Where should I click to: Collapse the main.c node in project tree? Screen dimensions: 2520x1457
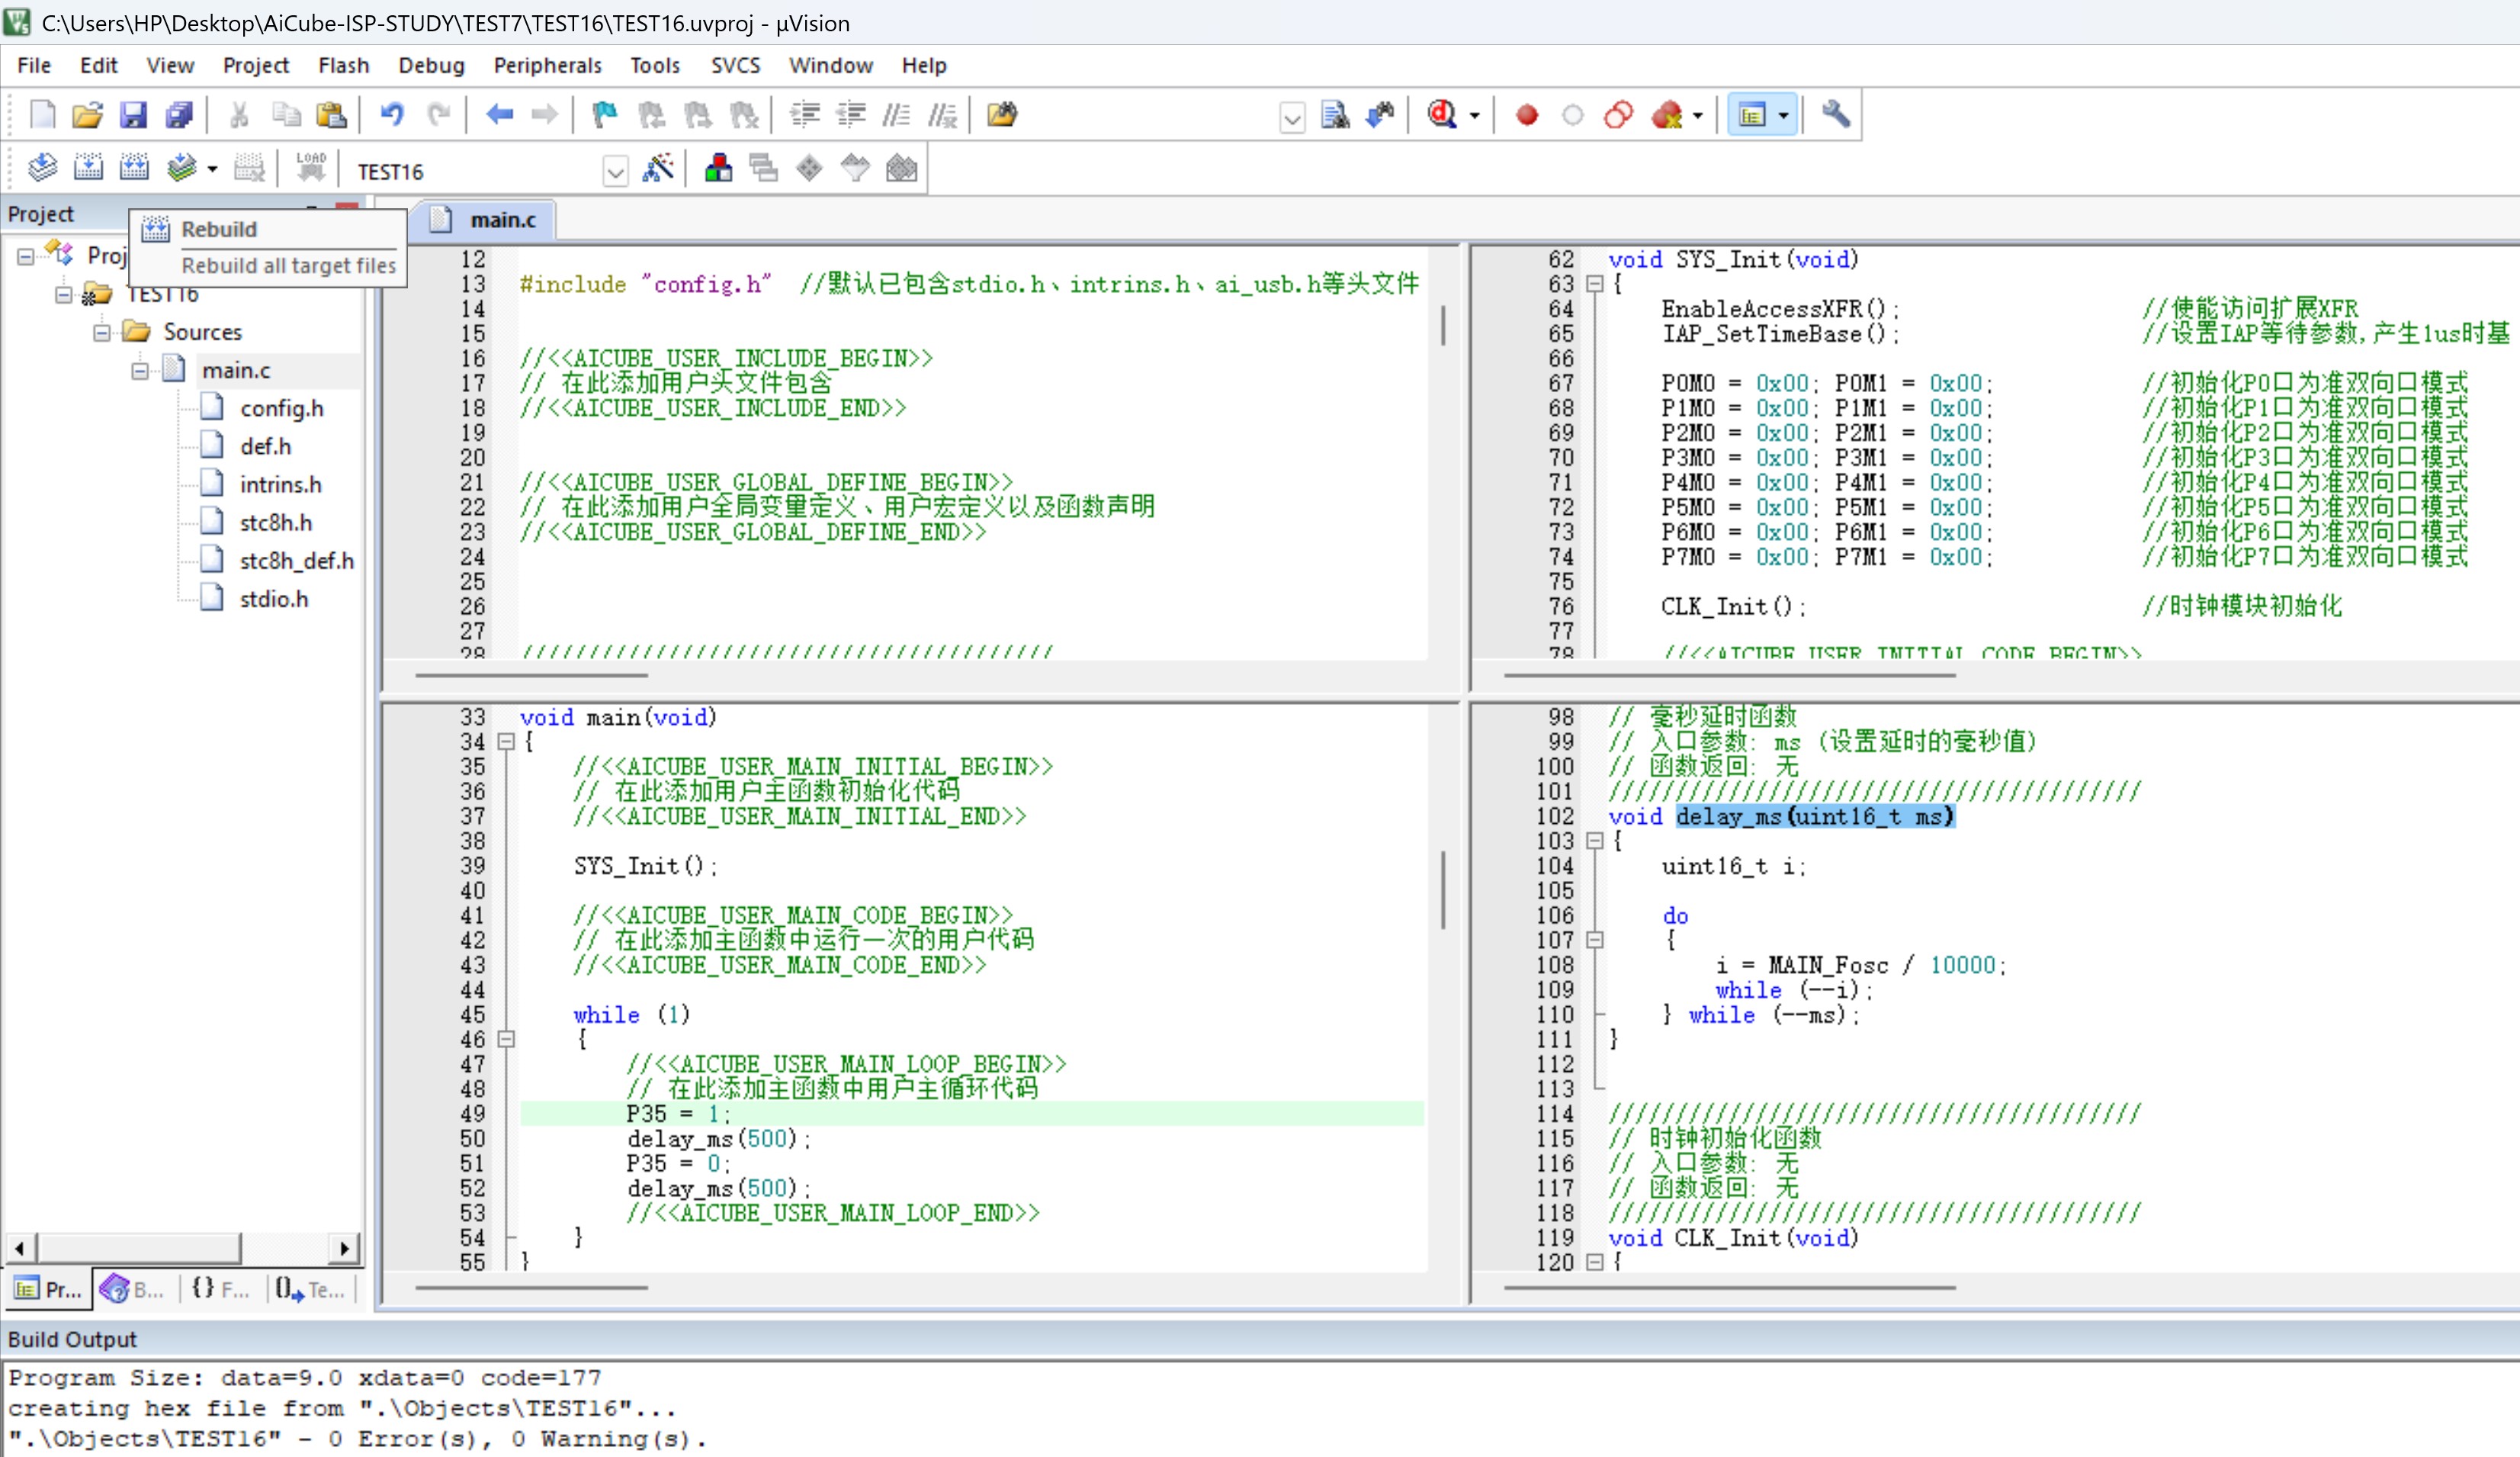(140, 371)
